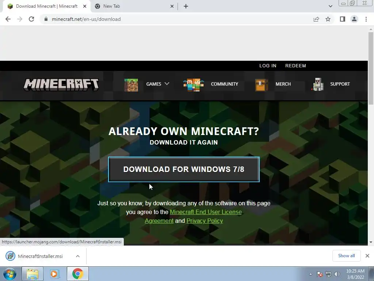
Task: Open the volume speaker icon
Action: [x=337, y=274]
